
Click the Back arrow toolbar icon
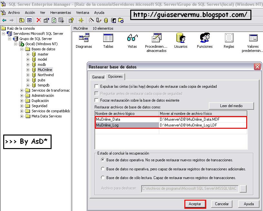4,20
